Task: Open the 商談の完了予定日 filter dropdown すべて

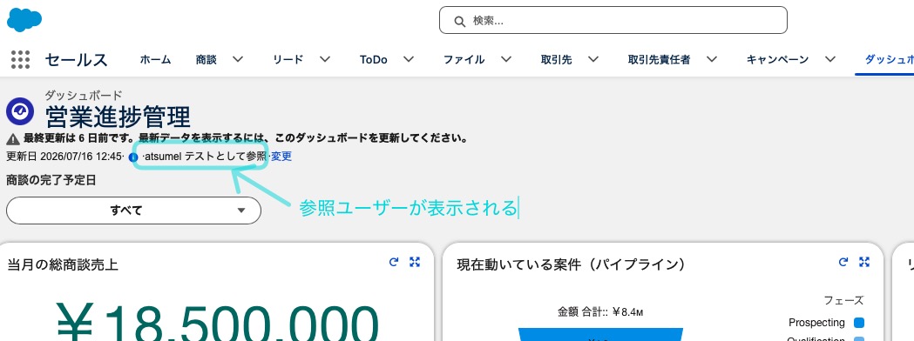Action: point(133,211)
